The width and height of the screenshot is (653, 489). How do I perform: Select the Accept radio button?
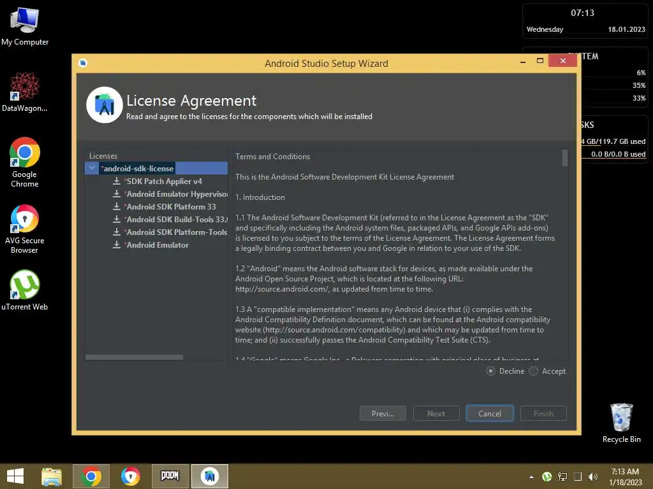534,371
